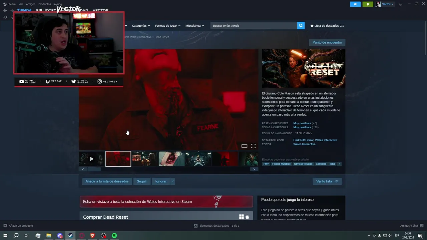Select the corridor figure screenshot thumbnail
The width and height of the screenshot is (427, 240).
(x=198, y=159)
